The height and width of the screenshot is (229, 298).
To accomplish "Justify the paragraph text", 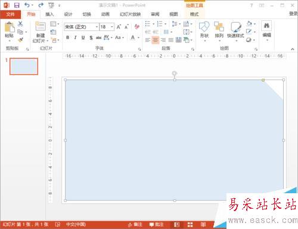I will click(x=171, y=40).
